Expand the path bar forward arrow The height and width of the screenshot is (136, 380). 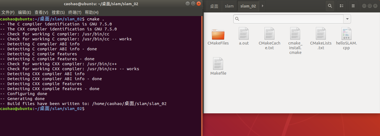pos(263,6)
